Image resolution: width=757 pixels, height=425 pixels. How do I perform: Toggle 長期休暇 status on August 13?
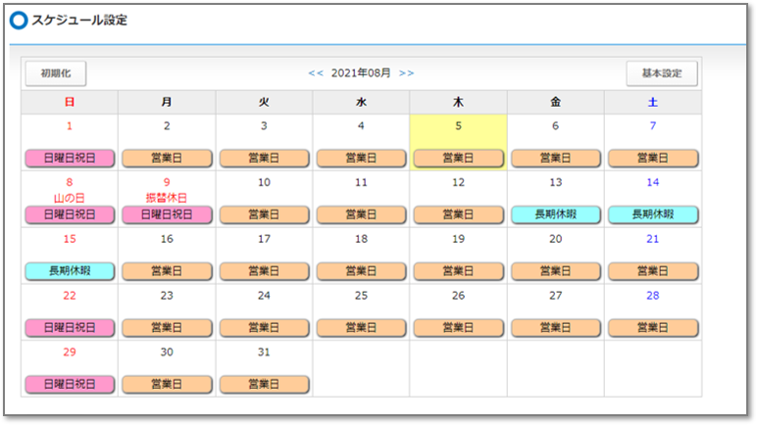555,213
